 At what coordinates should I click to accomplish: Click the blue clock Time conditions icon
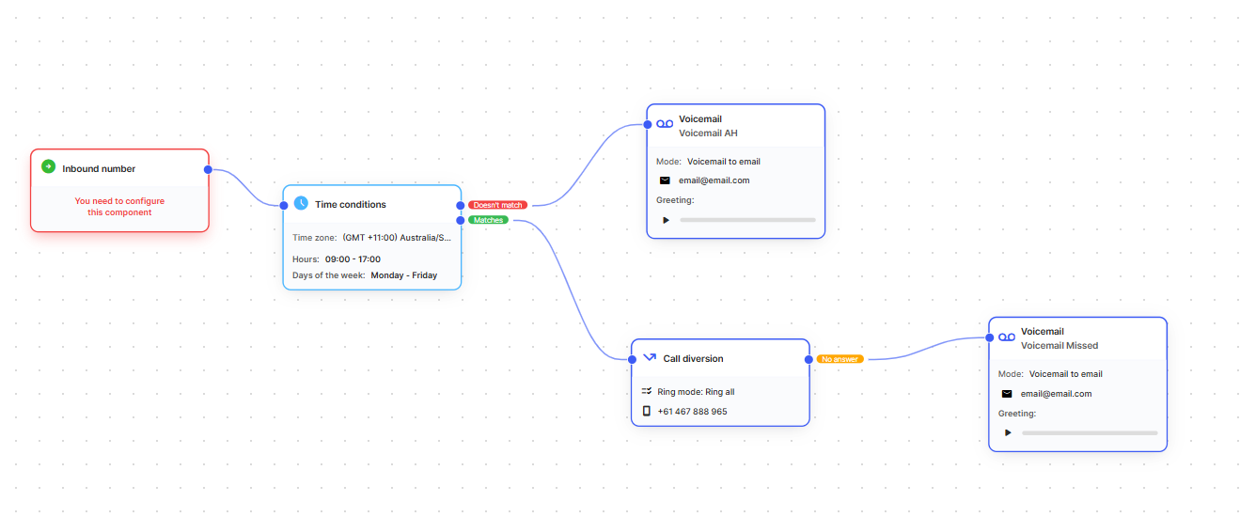click(301, 203)
